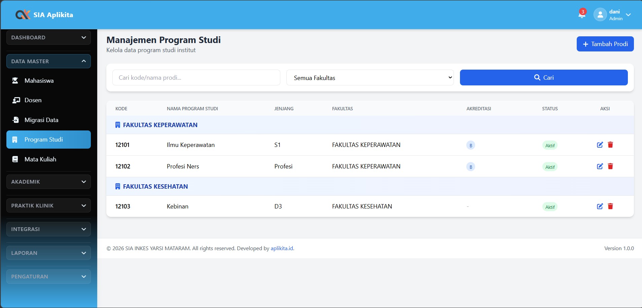This screenshot has width=642, height=308.
Task: Edit the Profesi Ners program entry
Action: 600,166
